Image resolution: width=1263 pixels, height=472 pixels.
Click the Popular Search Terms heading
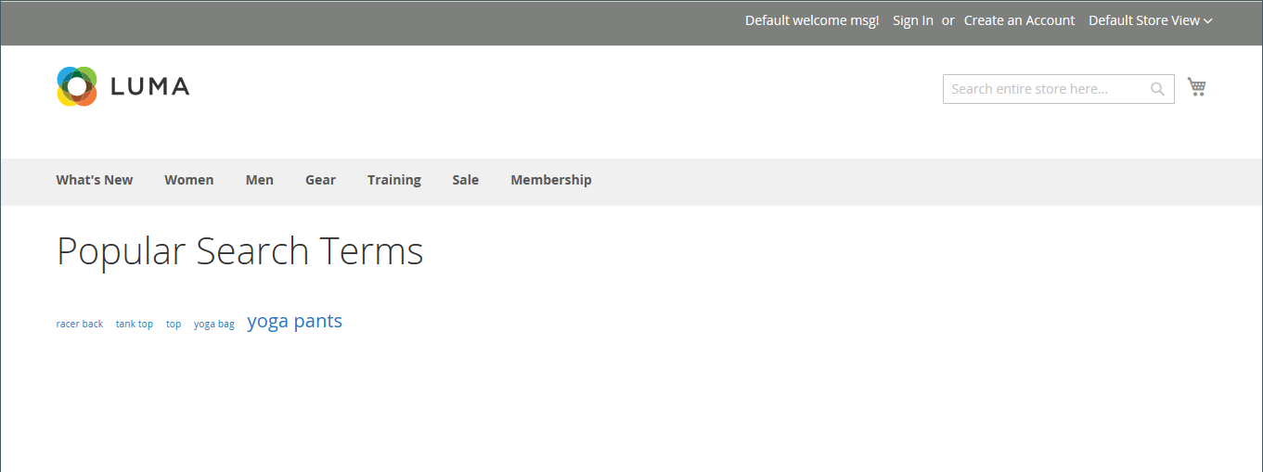239,251
